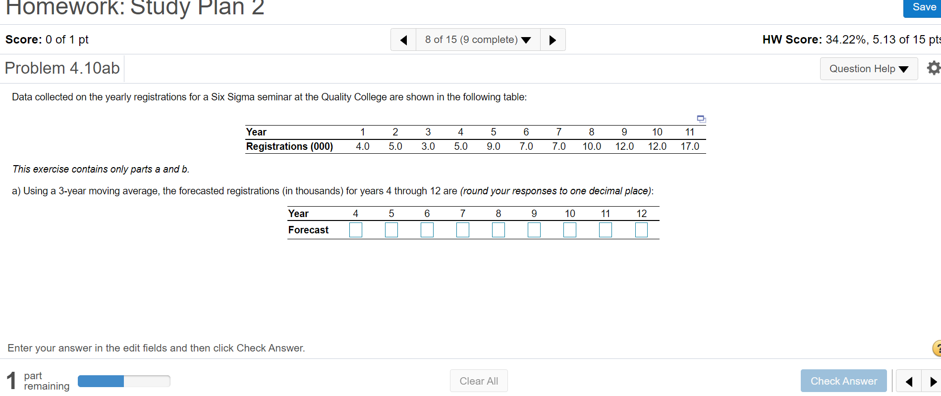Select the year 10 forecast field

pos(570,229)
